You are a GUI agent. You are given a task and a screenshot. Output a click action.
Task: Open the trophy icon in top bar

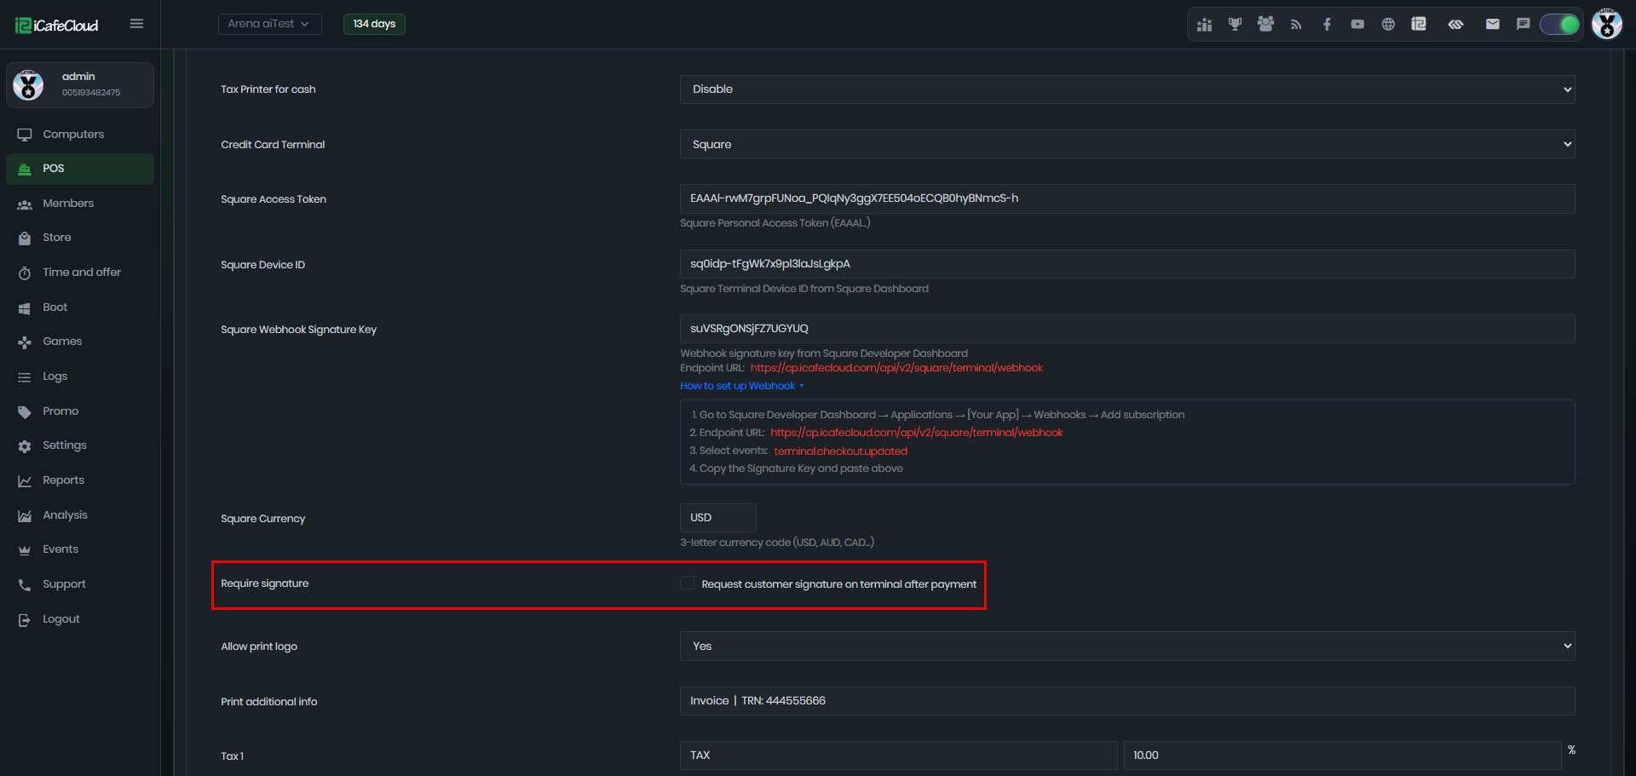pyautogui.click(x=1235, y=25)
